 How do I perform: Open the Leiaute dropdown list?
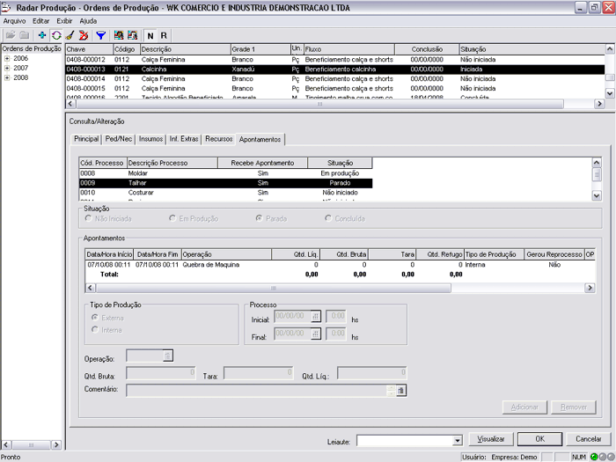click(x=457, y=440)
